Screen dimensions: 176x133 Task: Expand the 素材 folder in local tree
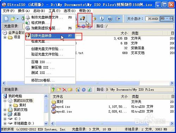10,105
